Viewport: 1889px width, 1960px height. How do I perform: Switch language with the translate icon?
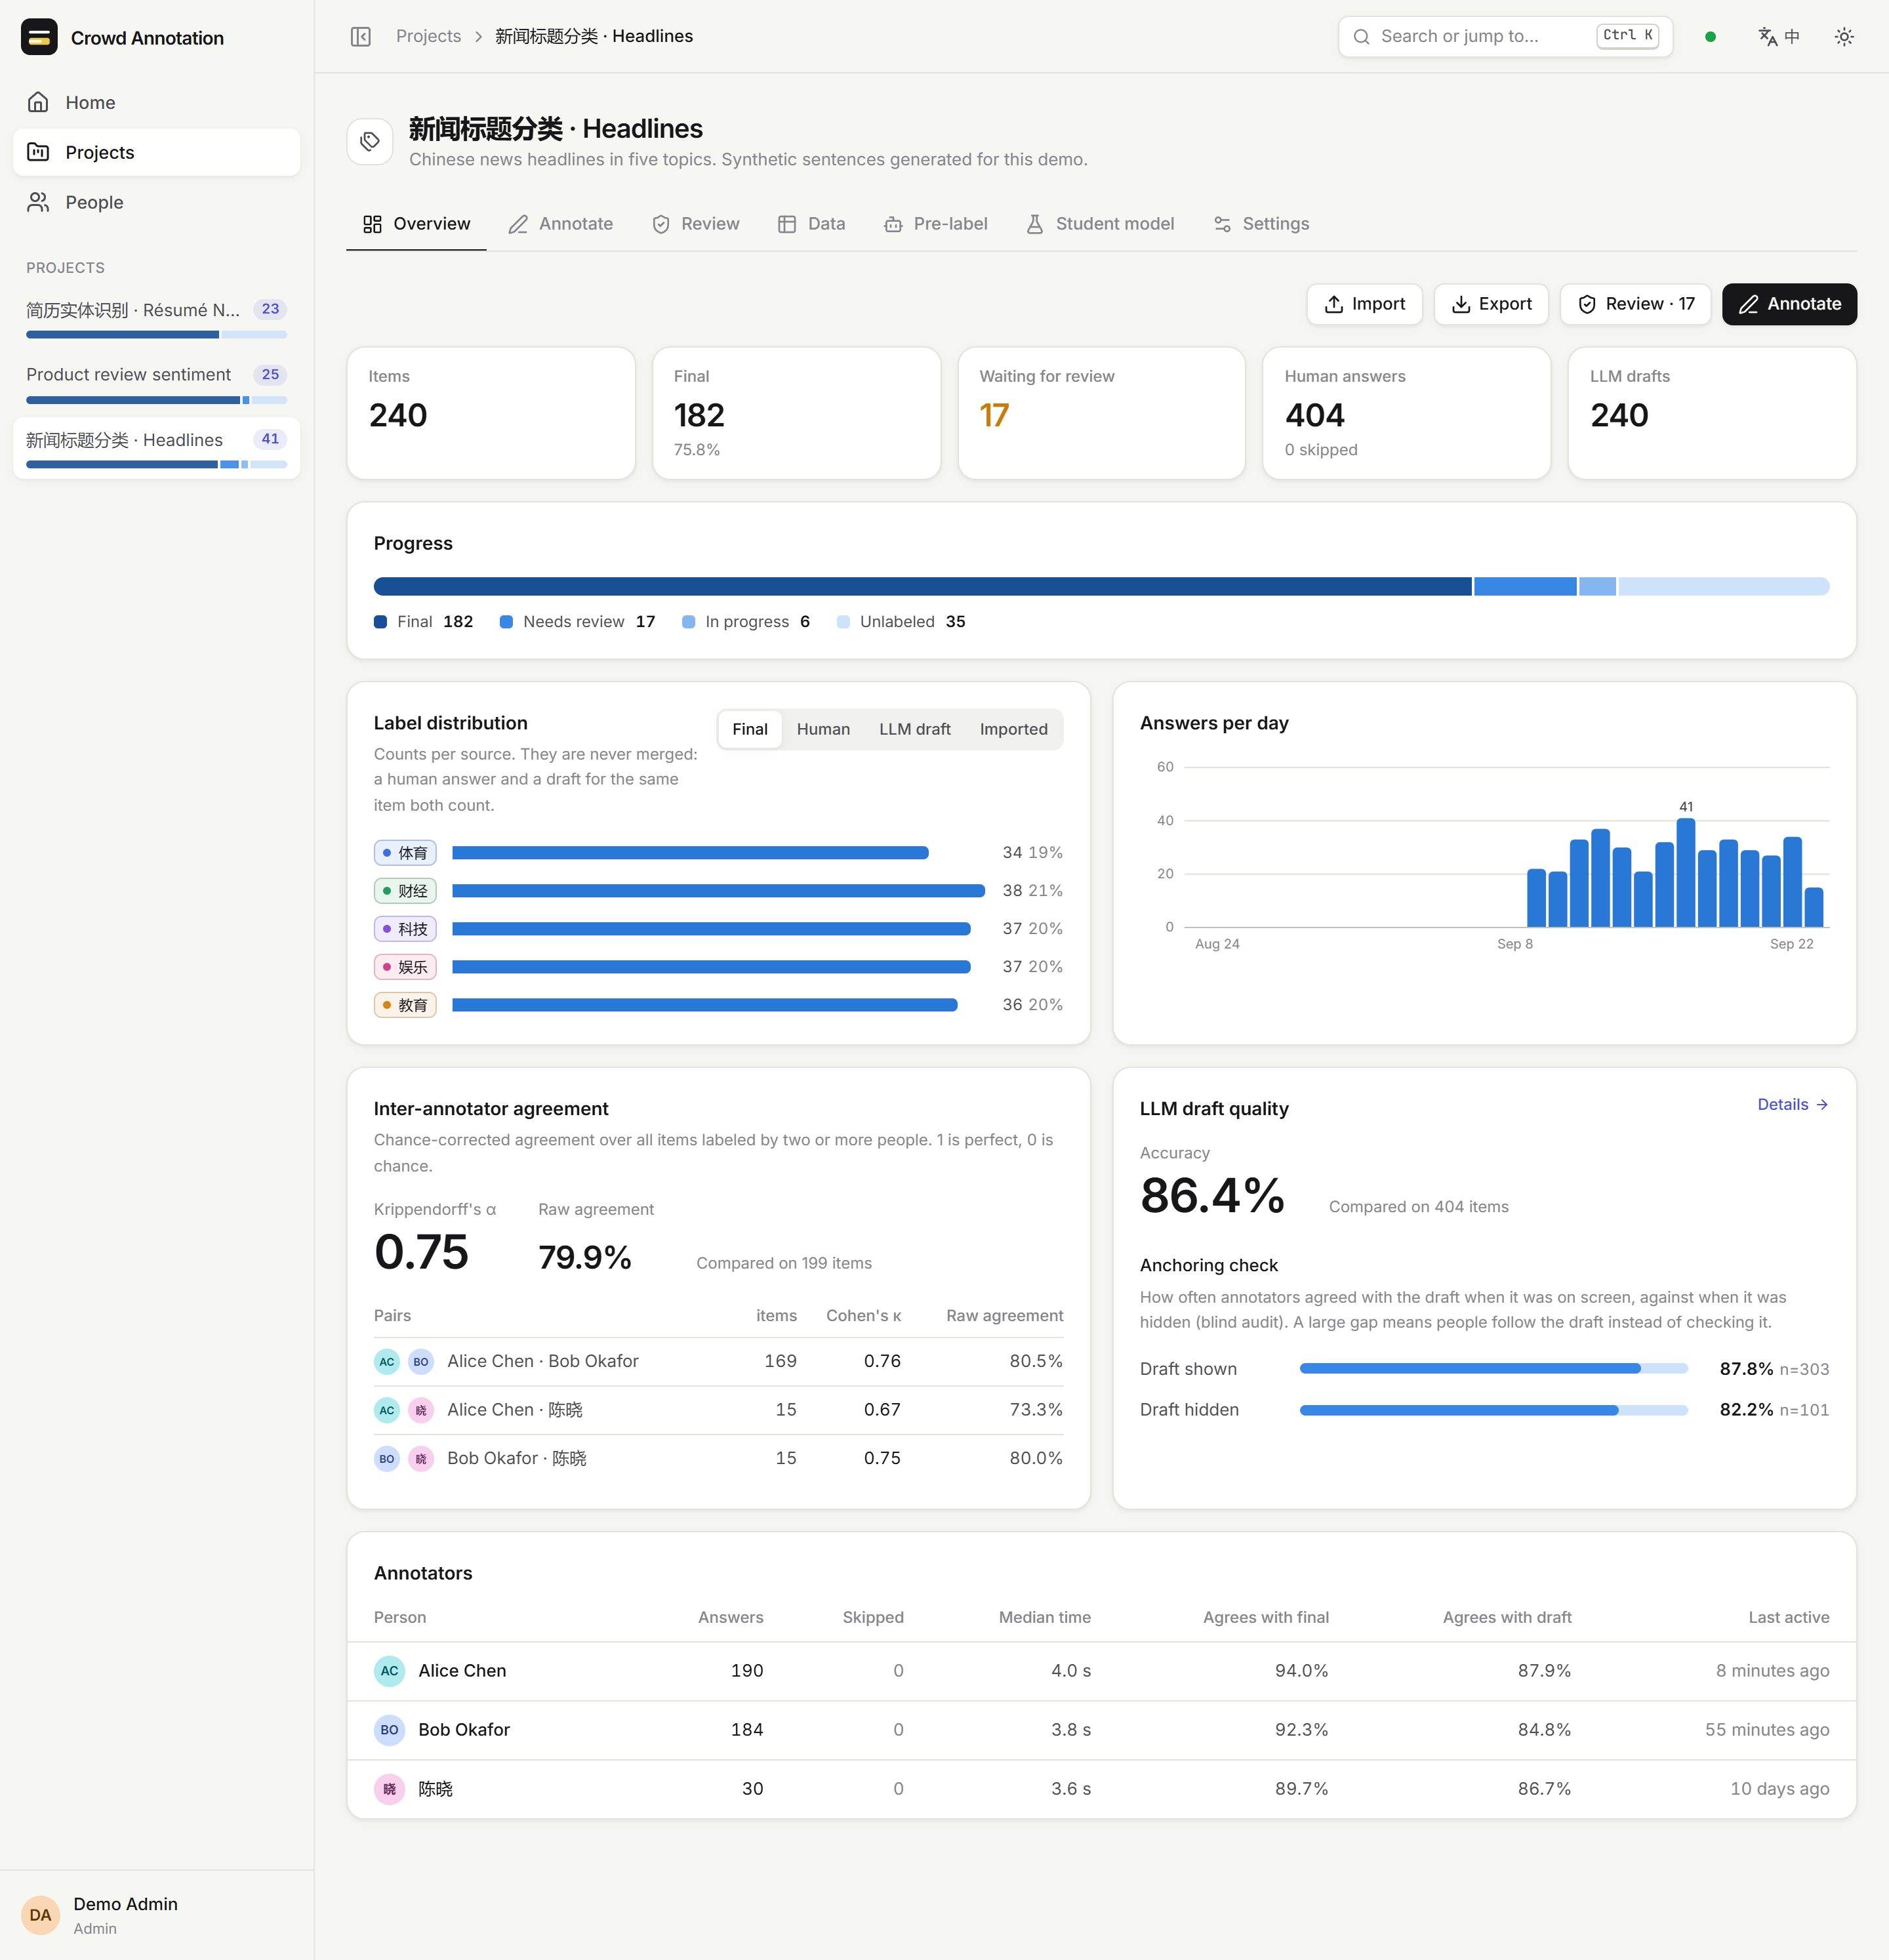tap(1778, 37)
